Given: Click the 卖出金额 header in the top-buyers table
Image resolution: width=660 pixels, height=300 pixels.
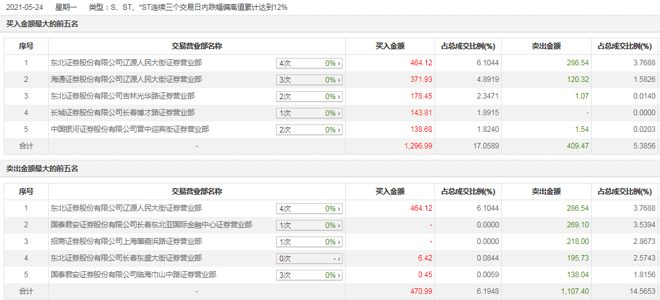Looking at the screenshot, I should tap(546, 46).
